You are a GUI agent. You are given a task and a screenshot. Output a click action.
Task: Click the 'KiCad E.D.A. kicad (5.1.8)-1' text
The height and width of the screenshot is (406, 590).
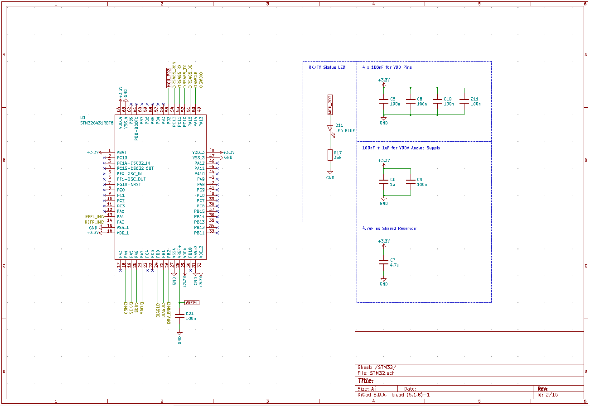coord(393,395)
